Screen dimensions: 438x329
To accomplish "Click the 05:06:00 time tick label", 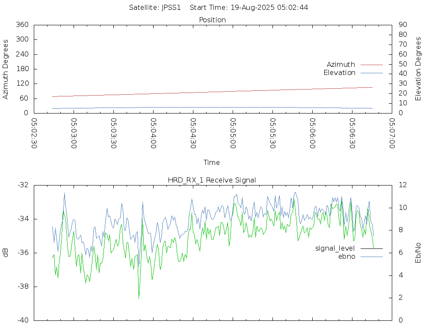I will coord(313,133).
